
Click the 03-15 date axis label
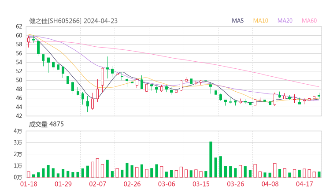(x=201, y=184)
